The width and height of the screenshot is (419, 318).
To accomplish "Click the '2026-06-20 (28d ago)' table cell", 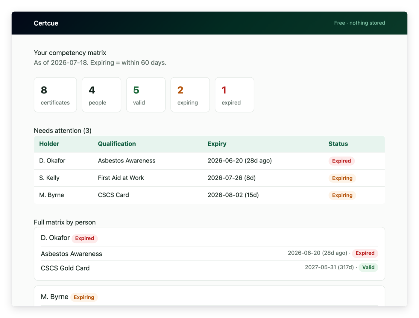I will point(240,161).
